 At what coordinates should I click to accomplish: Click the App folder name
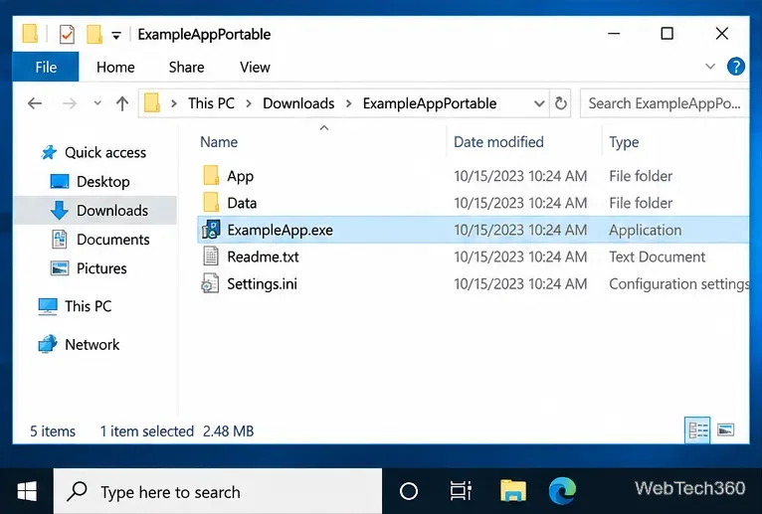(240, 176)
